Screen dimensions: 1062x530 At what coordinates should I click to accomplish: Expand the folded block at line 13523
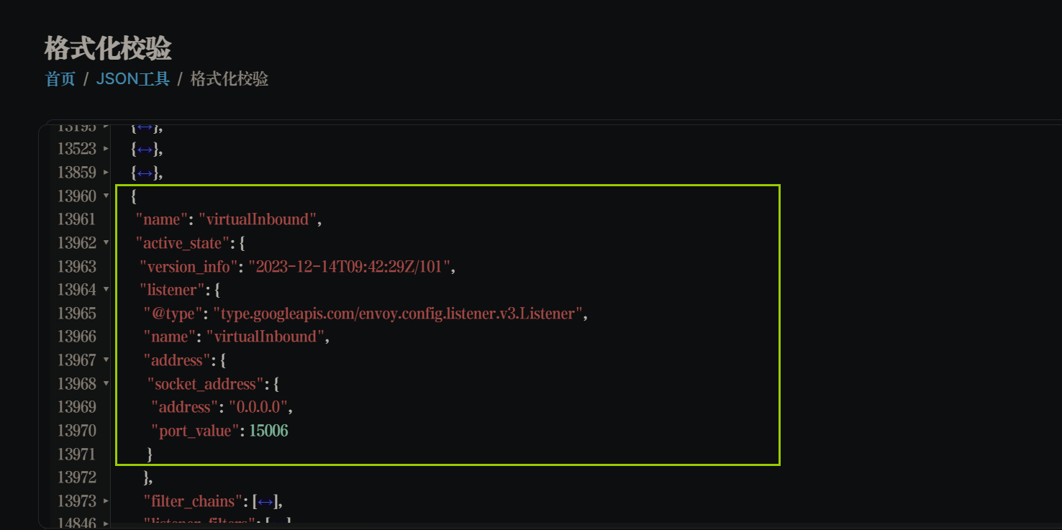pos(106,149)
